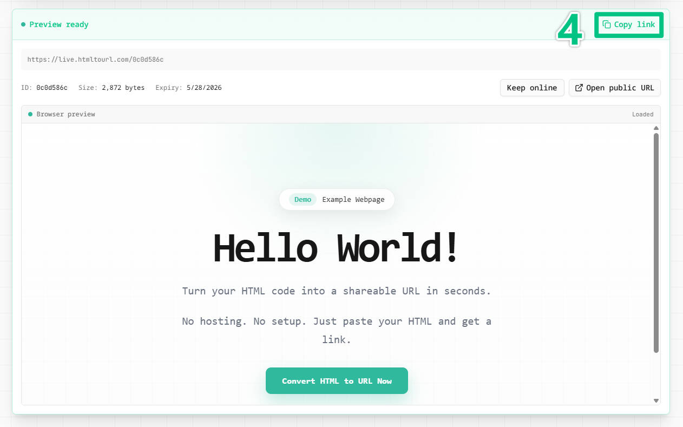Click the external-link icon on Open public URL
683x427 pixels.
coord(579,88)
